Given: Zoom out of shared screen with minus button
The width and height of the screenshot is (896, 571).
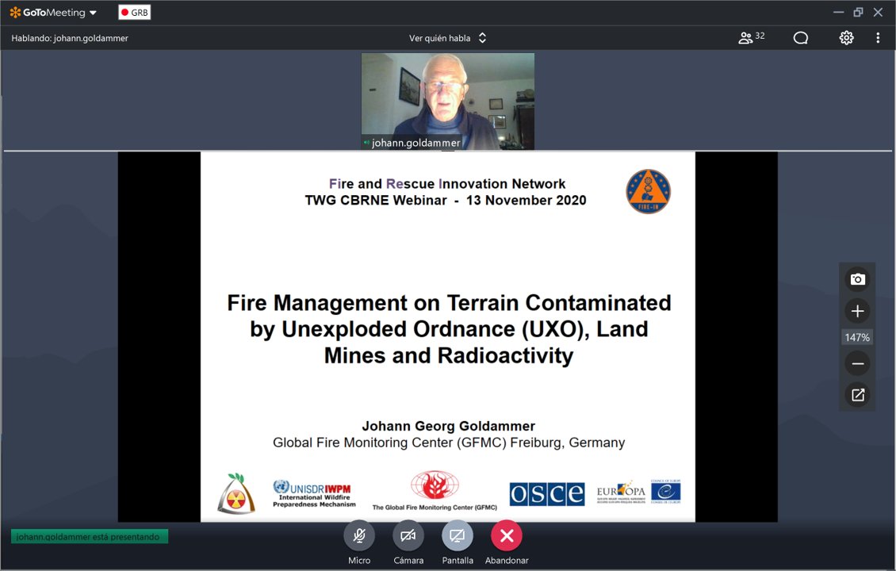Looking at the screenshot, I should 857,363.
